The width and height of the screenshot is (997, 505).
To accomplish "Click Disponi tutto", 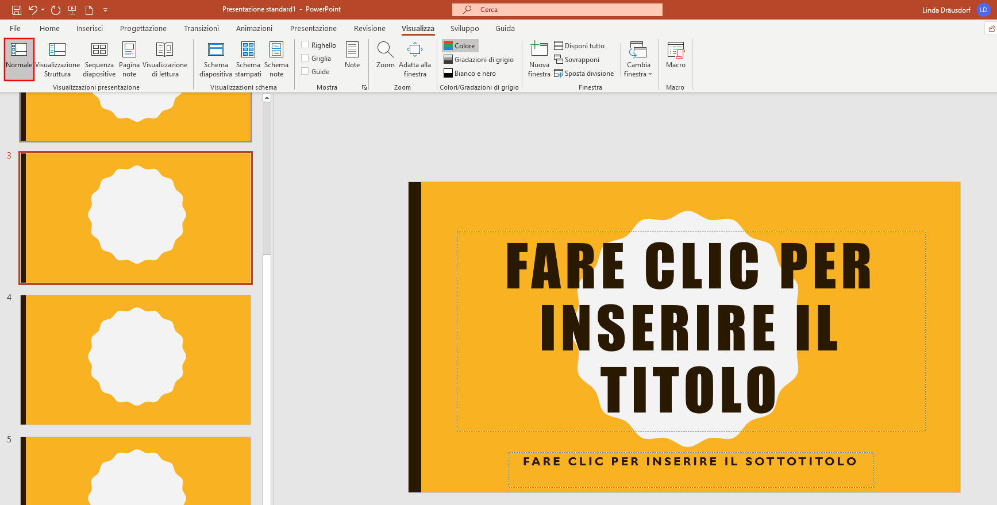I will pyautogui.click(x=579, y=46).
